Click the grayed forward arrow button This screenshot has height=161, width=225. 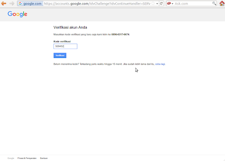coord(12,4)
